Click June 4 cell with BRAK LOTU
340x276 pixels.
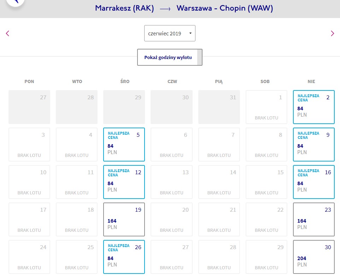[x=77, y=145]
